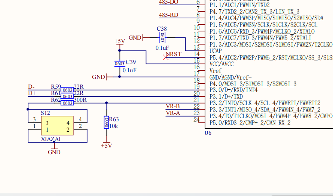The width and height of the screenshot is (333, 196).
Task: Click the P3.2/INT0/SCLK_4 pin name
Action: [265, 103]
